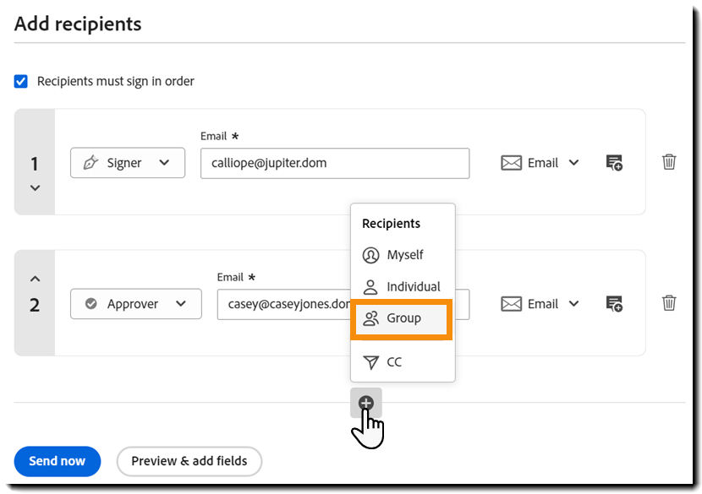The image size is (702, 494).
Task: Add private message for casey recipient
Action: point(615,304)
